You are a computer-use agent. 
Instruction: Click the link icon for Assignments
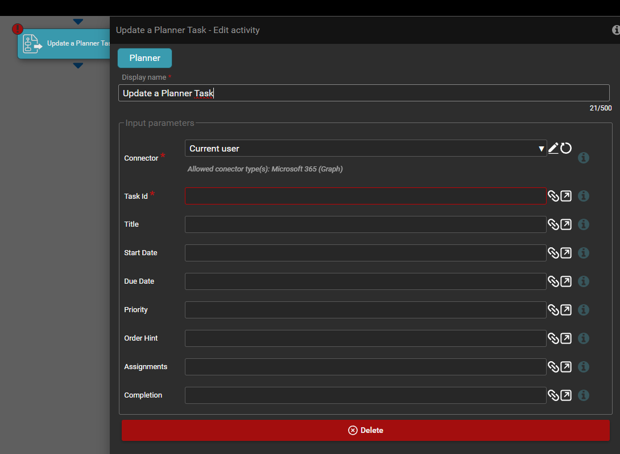(553, 367)
